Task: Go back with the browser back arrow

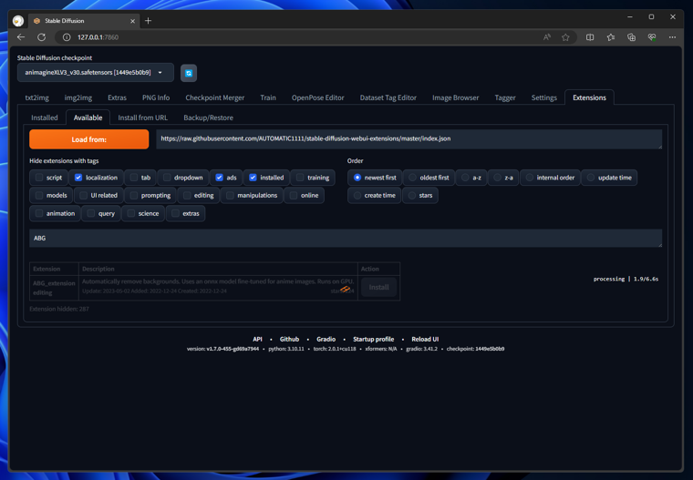Action: coord(21,37)
